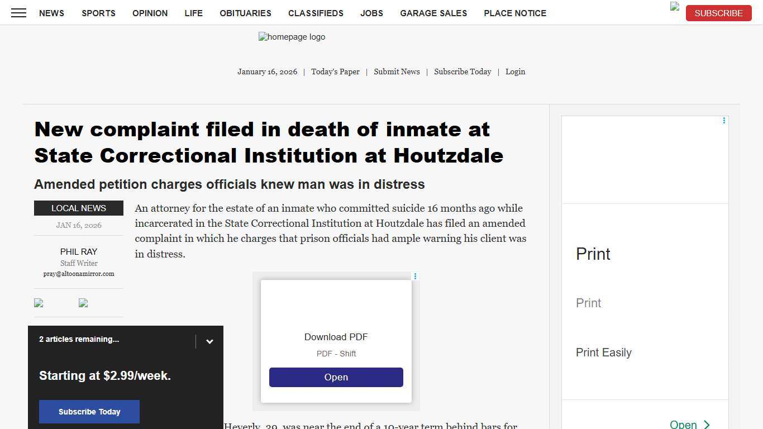Click the Submit News link

(x=397, y=71)
